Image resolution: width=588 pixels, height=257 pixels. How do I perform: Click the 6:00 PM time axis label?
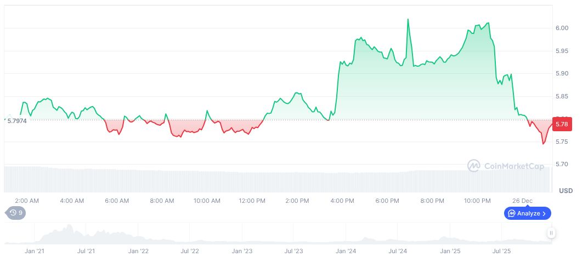(387, 201)
